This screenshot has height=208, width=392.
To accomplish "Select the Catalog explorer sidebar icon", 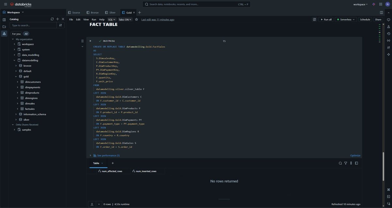I will point(4,34).
